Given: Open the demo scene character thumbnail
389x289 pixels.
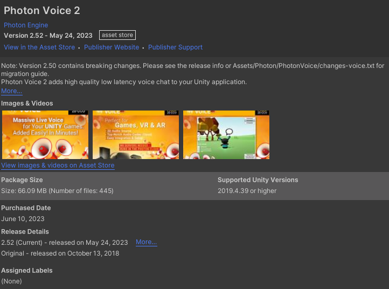Looking at the screenshot, I should click(x=226, y=135).
